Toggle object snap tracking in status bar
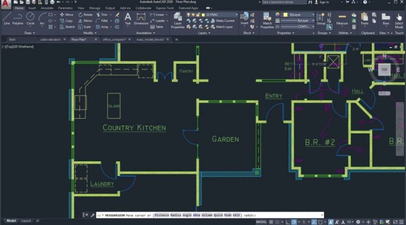The width and height of the screenshot is (406, 225). pyautogui.click(x=314, y=222)
